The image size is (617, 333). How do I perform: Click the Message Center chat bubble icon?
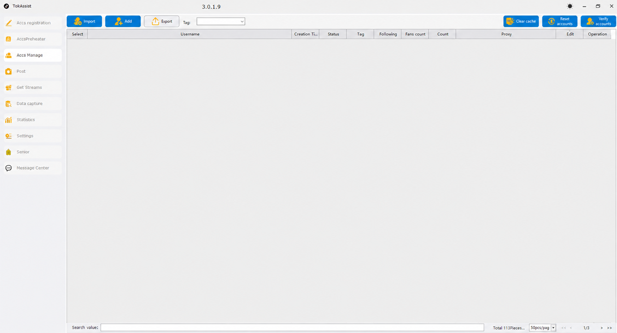9,168
